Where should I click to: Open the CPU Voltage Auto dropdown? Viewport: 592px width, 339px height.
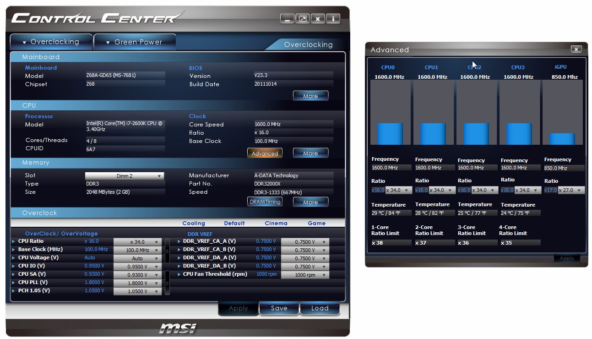click(x=137, y=258)
